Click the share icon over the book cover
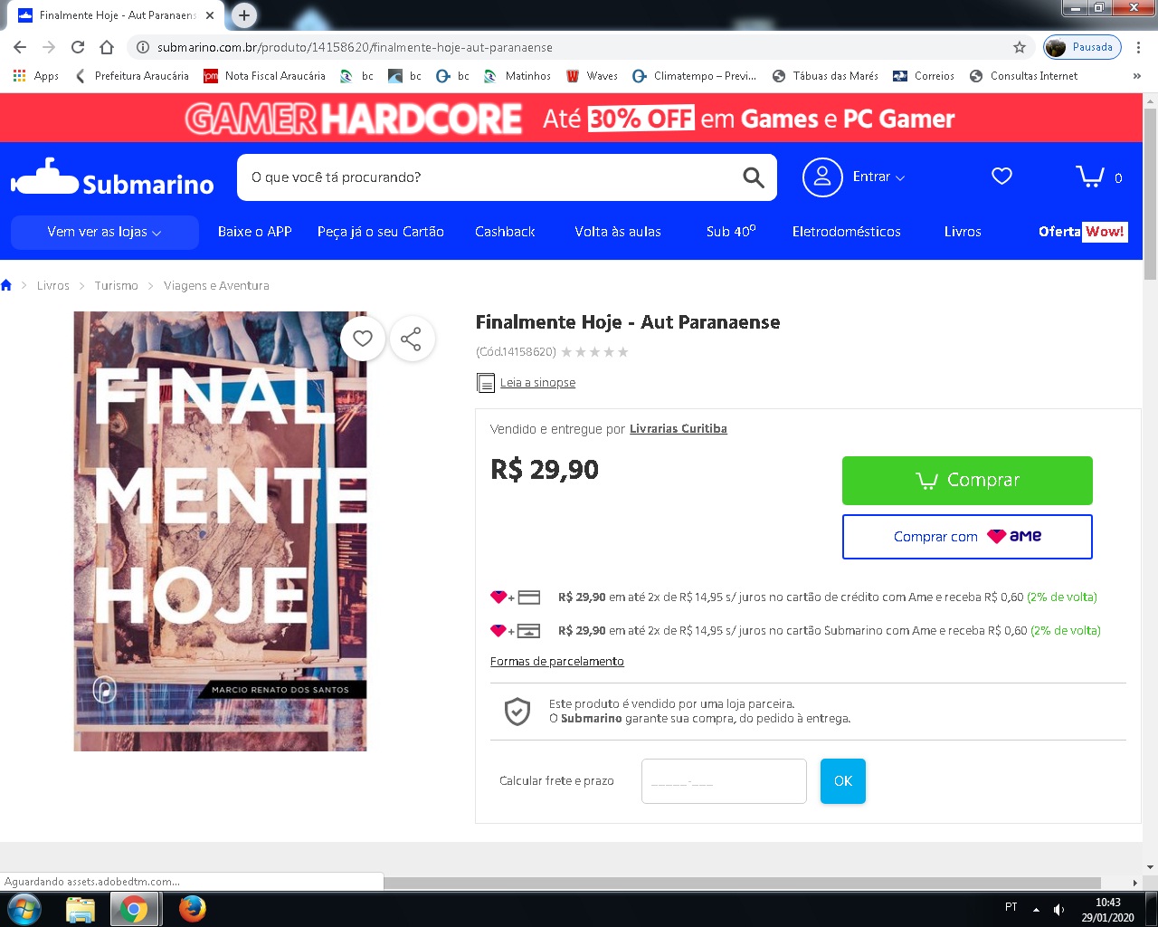1158x927 pixels. click(x=412, y=339)
